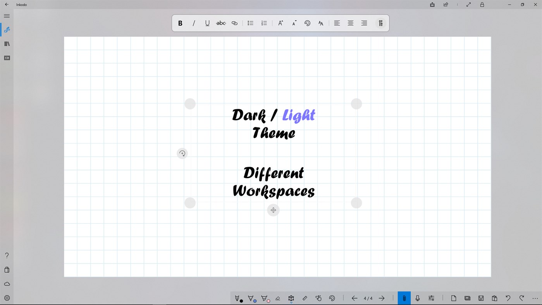Expand the selection tool options chevron
542x305 pixels.
tap(291, 302)
